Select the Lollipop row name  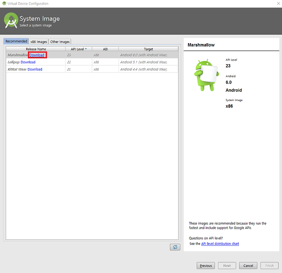coord(13,62)
